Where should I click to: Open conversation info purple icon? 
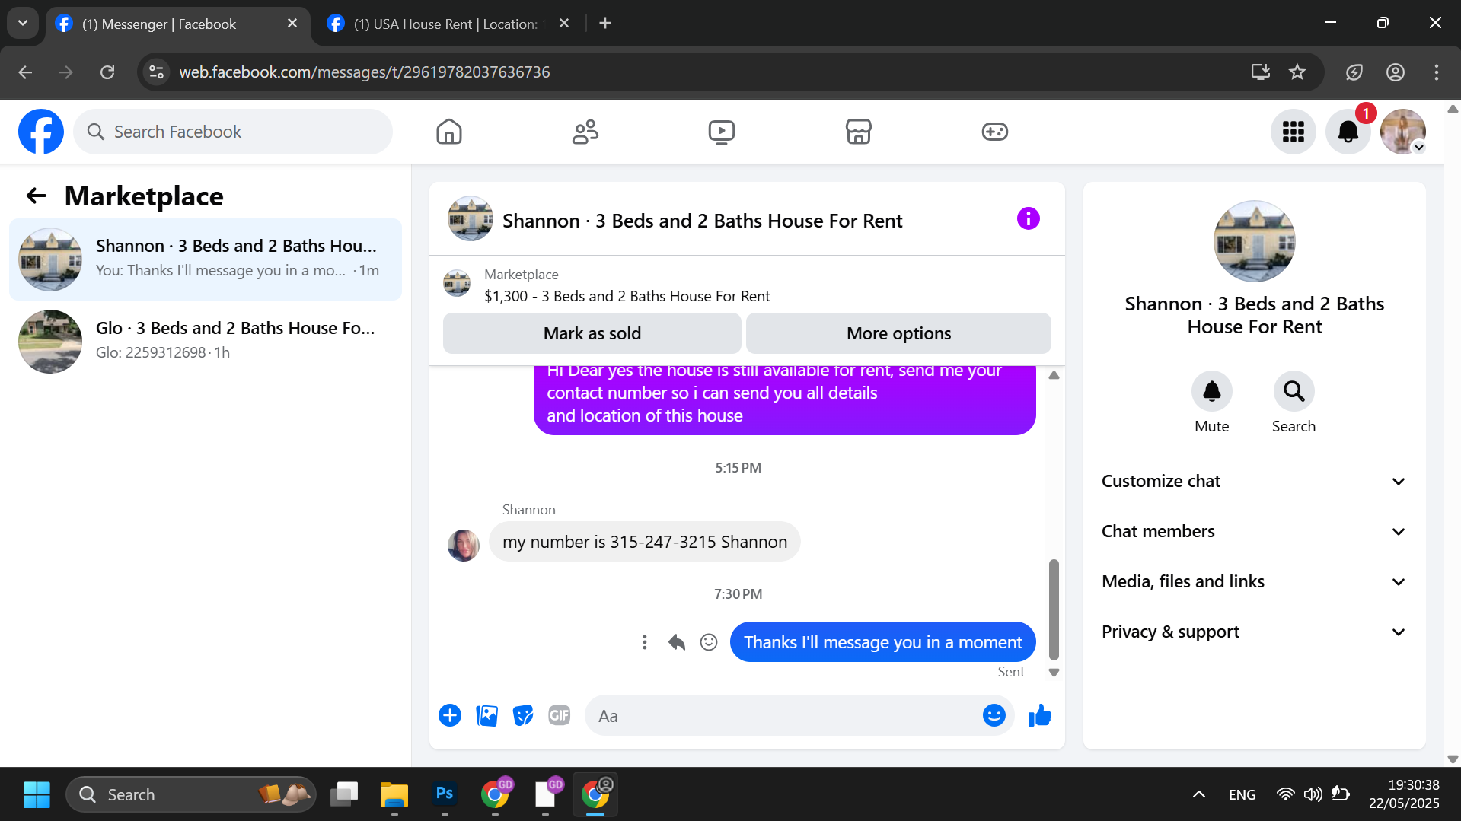coord(1028,219)
